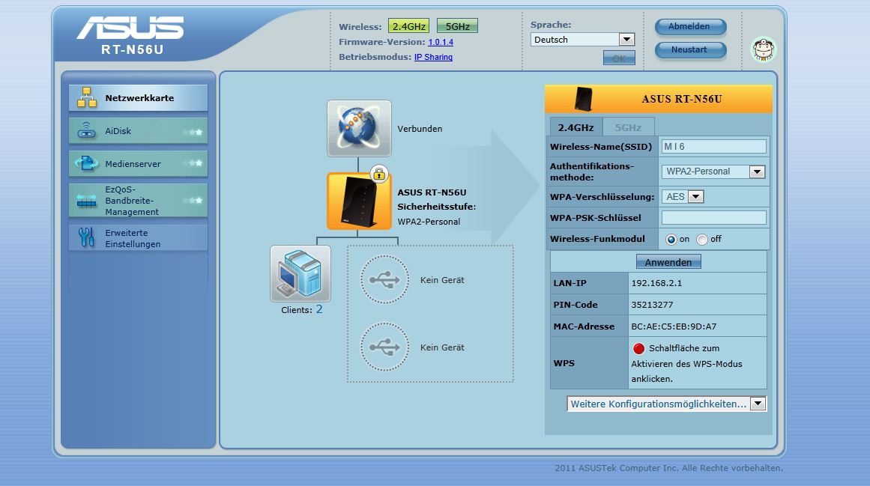Click the Medienserver star rating icons
The image size is (870, 486).
(x=193, y=163)
